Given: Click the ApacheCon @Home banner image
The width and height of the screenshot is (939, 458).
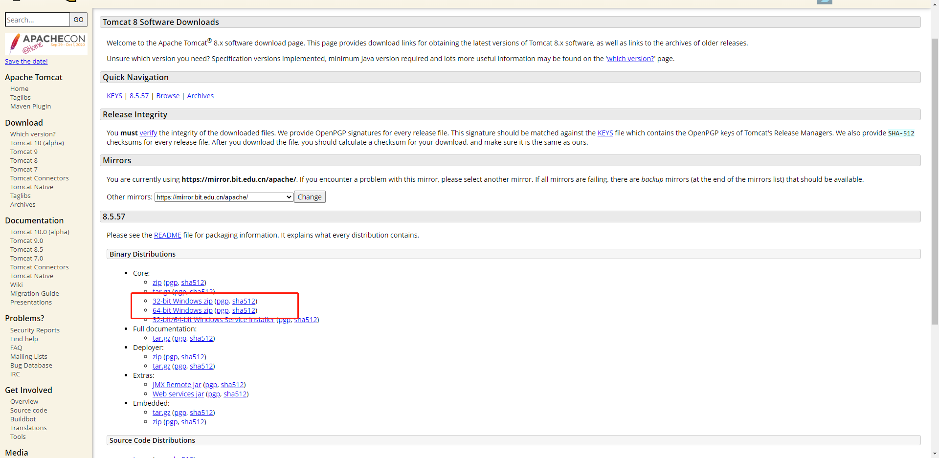Looking at the screenshot, I should [46, 44].
